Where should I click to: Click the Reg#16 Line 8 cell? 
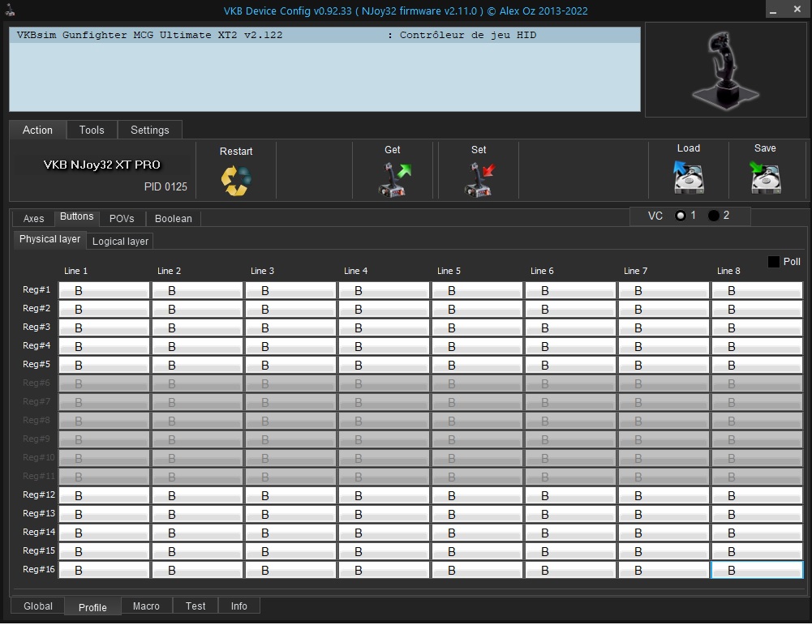pos(757,570)
